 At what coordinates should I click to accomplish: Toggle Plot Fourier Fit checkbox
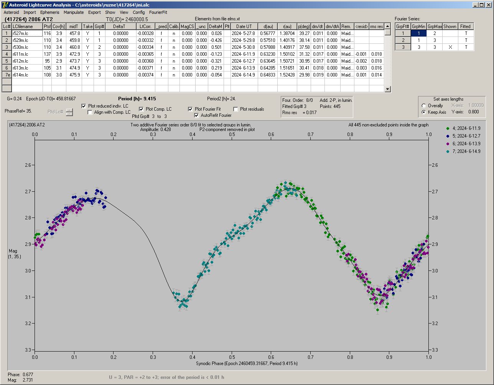190,109
